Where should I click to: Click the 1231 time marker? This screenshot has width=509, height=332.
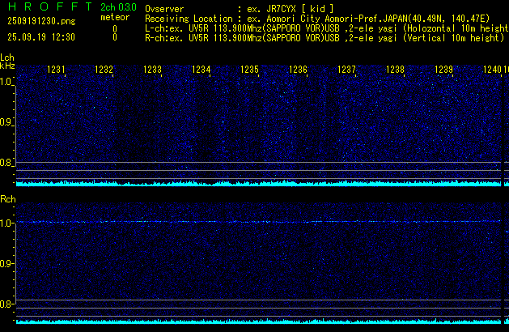(x=56, y=70)
